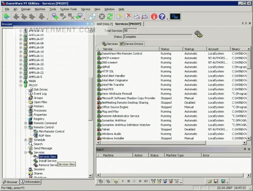Open Event Log under PROXY

(x=40, y=93)
